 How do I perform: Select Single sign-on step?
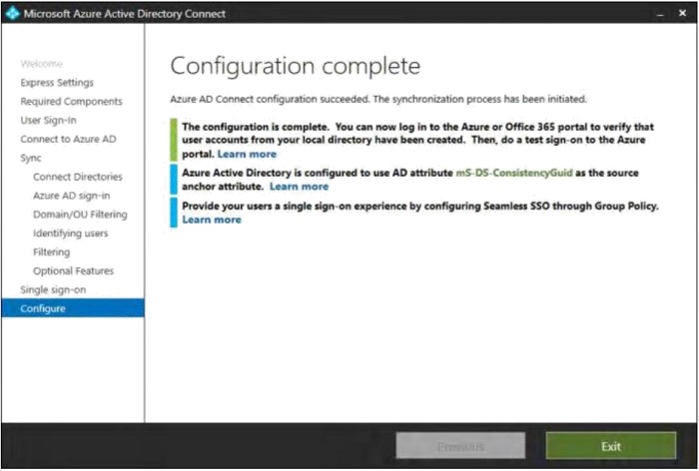53,289
